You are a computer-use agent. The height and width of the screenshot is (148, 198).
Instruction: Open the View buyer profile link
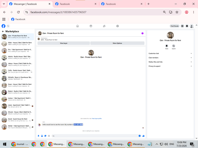97,118
